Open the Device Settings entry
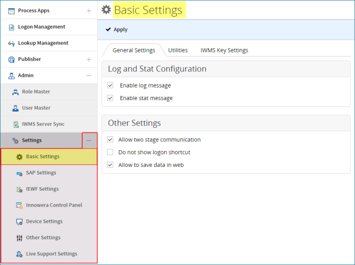This screenshot has width=355, height=265. 49,221
